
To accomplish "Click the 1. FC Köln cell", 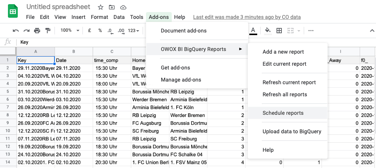I will coord(188,108).
